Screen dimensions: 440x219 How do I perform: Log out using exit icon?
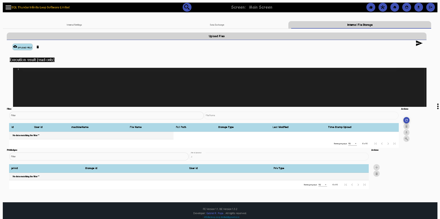click(430, 7)
